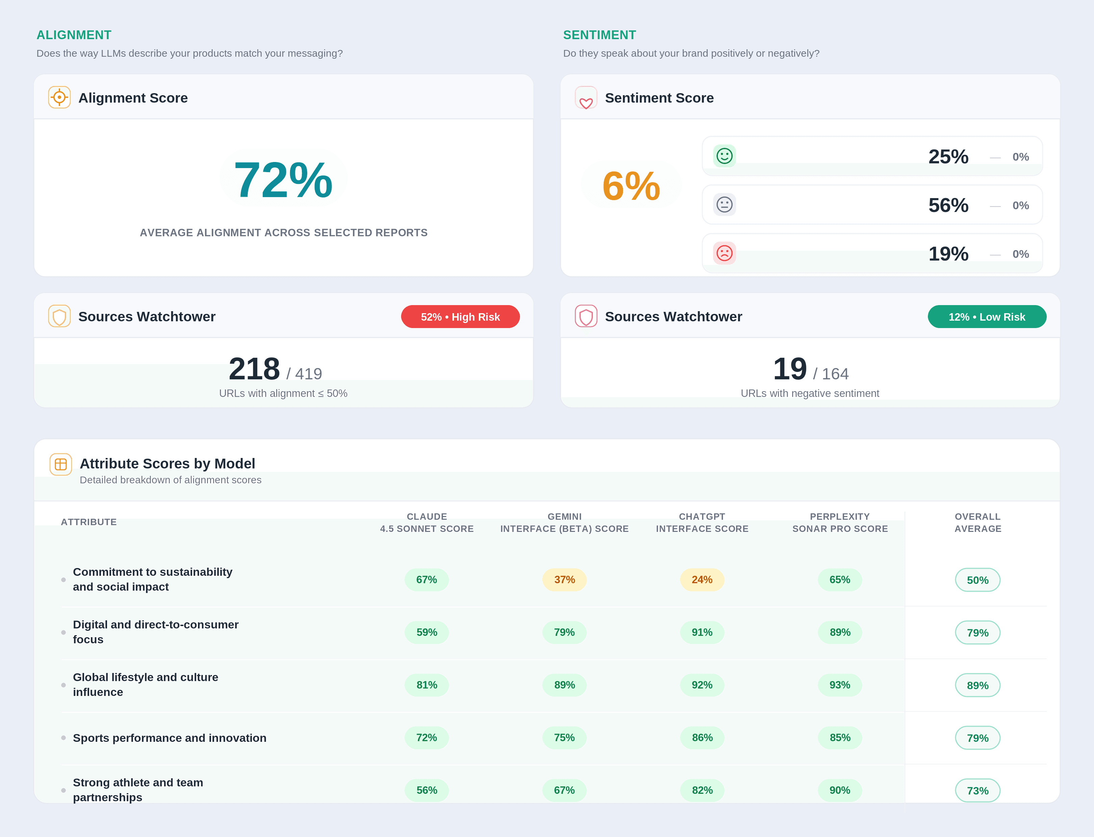Click the 12% Low Risk badge

pyautogui.click(x=987, y=316)
